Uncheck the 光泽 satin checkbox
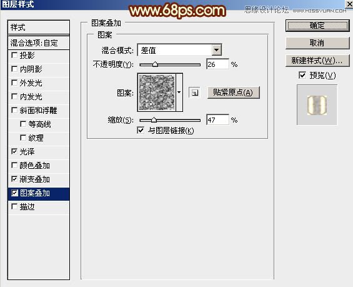The height and width of the screenshot is (287, 353). point(14,151)
